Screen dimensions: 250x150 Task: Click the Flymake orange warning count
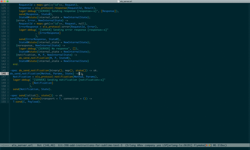(208, 145)
